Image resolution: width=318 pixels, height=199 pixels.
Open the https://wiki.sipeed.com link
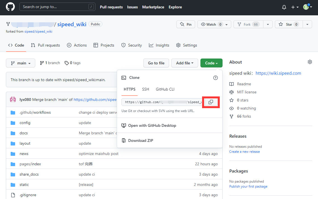(278, 73)
